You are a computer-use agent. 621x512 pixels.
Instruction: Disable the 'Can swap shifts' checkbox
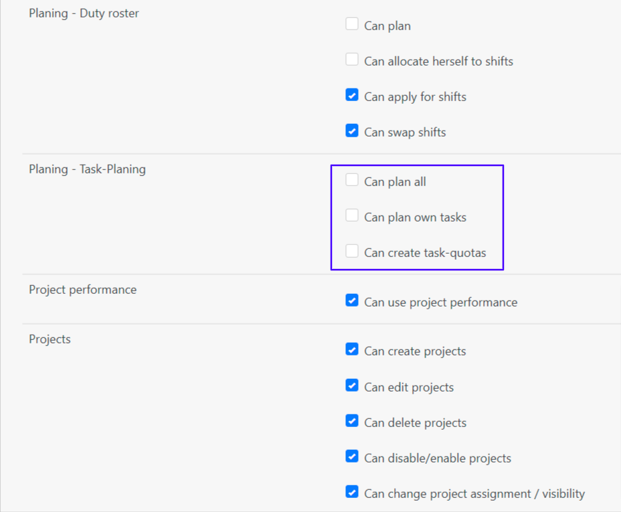352,131
